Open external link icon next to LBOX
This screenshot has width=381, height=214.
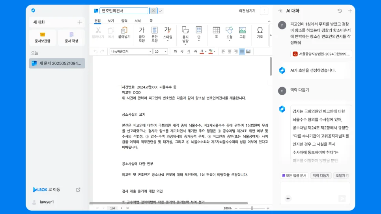(x=78, y=190)
